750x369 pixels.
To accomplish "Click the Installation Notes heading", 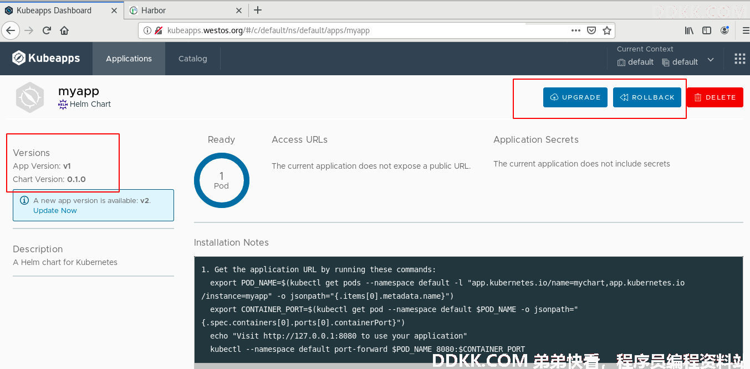I will (x=231, y=242).
